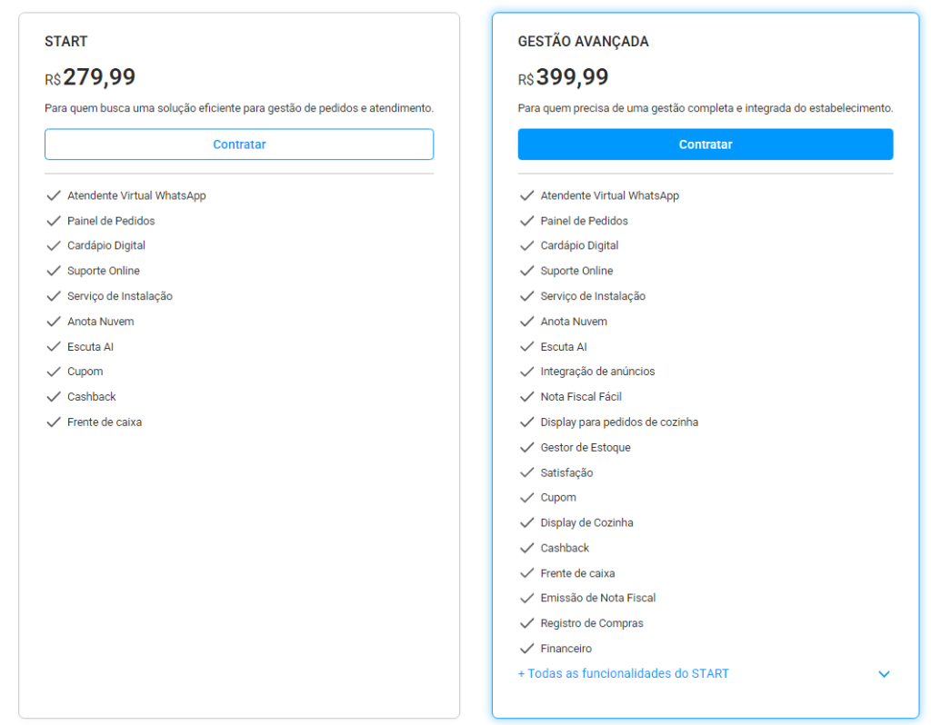Click checkmark beside Escuta AI in START plan
931x725 pixels.
click(x=53, y=347)
